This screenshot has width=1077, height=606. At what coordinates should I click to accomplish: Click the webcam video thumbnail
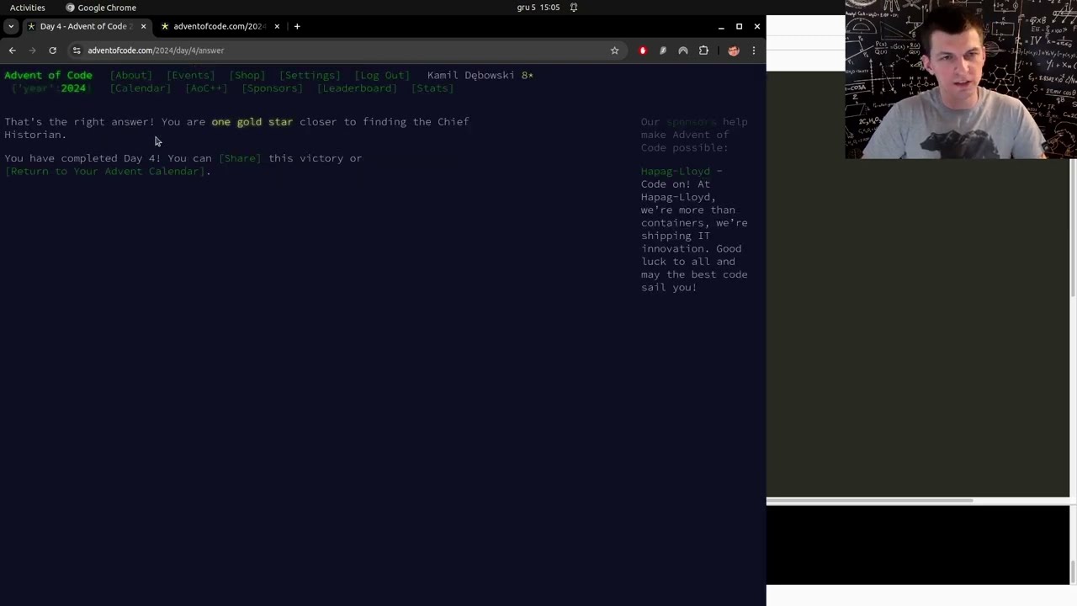(x=961, y=79)
